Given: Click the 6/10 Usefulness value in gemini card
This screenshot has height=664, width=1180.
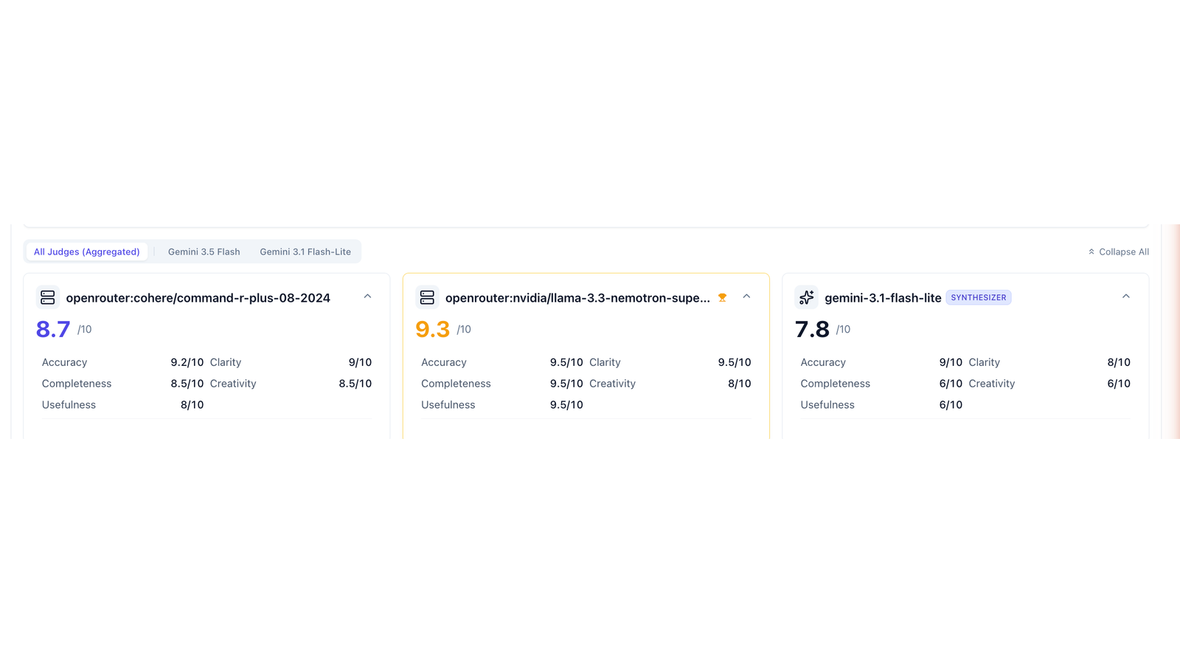Looking at the screenshot, I should [x=951, y=405].
